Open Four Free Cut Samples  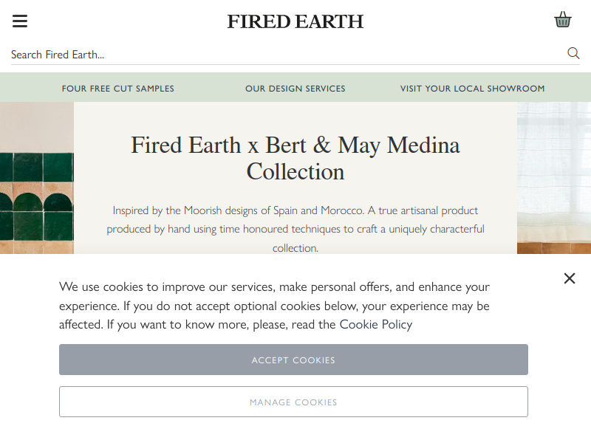[118, 89]
